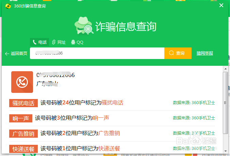Switch to the 网址 tab
This screenshot has height=156, width=230.
(x=59, y=42)
